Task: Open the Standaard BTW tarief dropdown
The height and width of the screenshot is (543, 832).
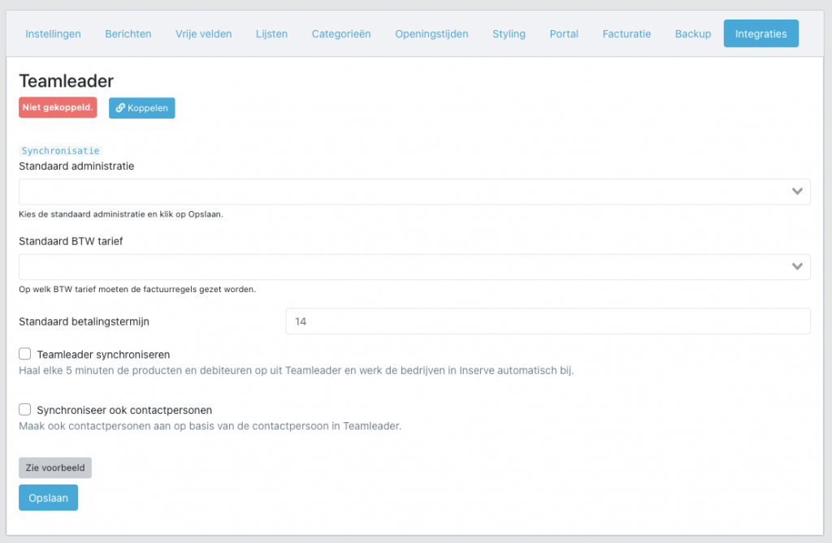Action: 414,267
